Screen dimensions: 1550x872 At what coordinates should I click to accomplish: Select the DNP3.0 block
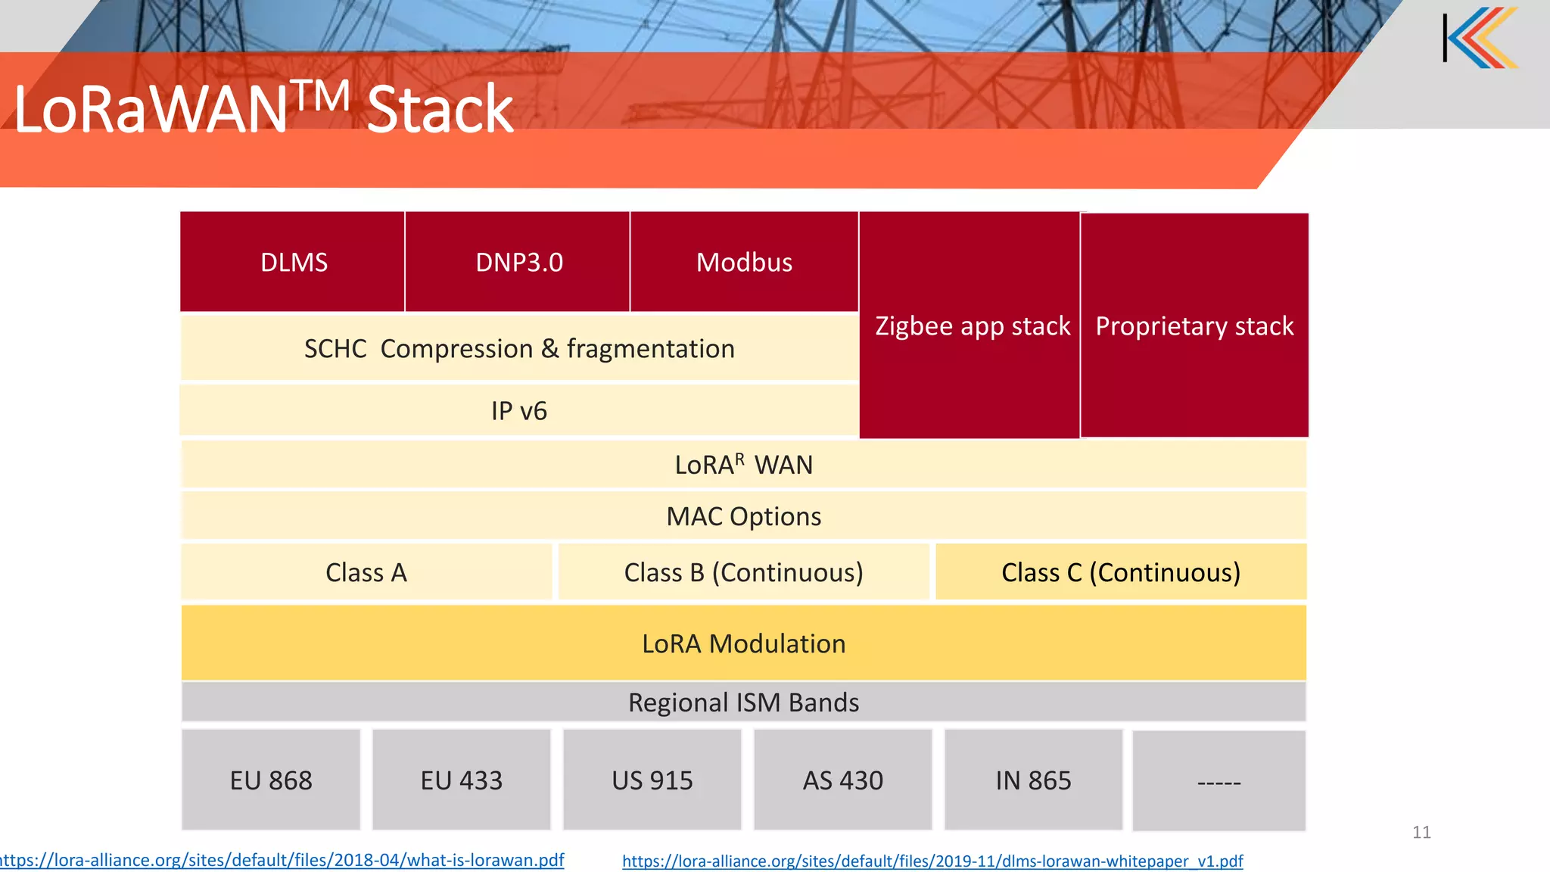(x=518, y=262)
